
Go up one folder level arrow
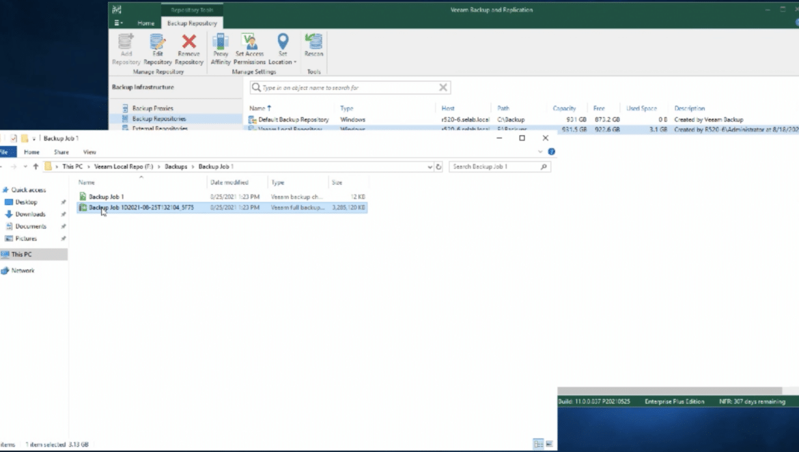coord(36,166)
